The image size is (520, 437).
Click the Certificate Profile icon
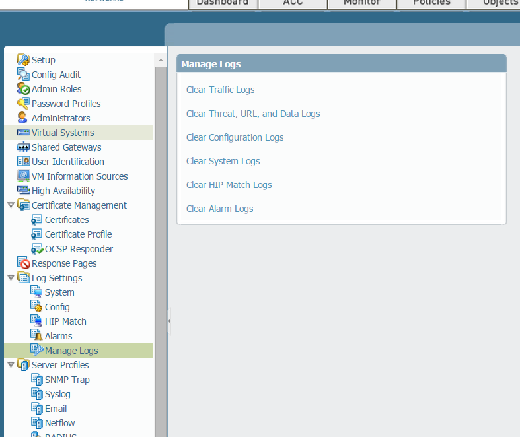[36, 234]
